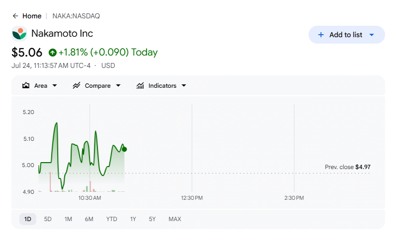Click the +1.81% (+0.090) Today text
Screen dimensions: 396x234
[108, 53]
